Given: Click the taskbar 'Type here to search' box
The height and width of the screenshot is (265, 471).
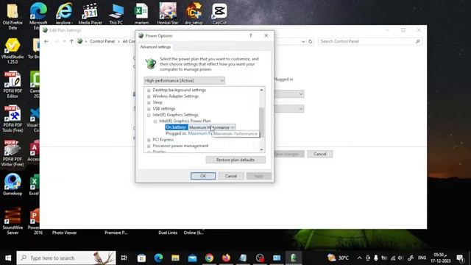Looking at the screenshot, I should (x=66, y=258).
